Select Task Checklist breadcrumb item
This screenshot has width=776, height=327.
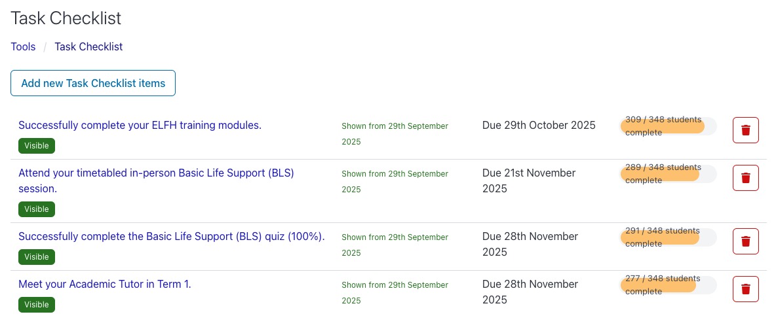[88, 47]
